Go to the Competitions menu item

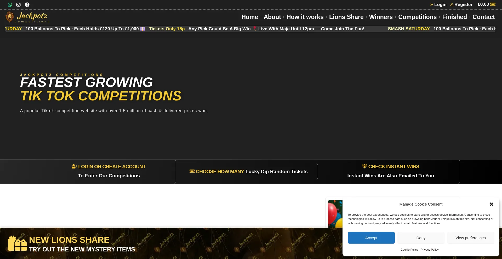[x=417, y=17]
